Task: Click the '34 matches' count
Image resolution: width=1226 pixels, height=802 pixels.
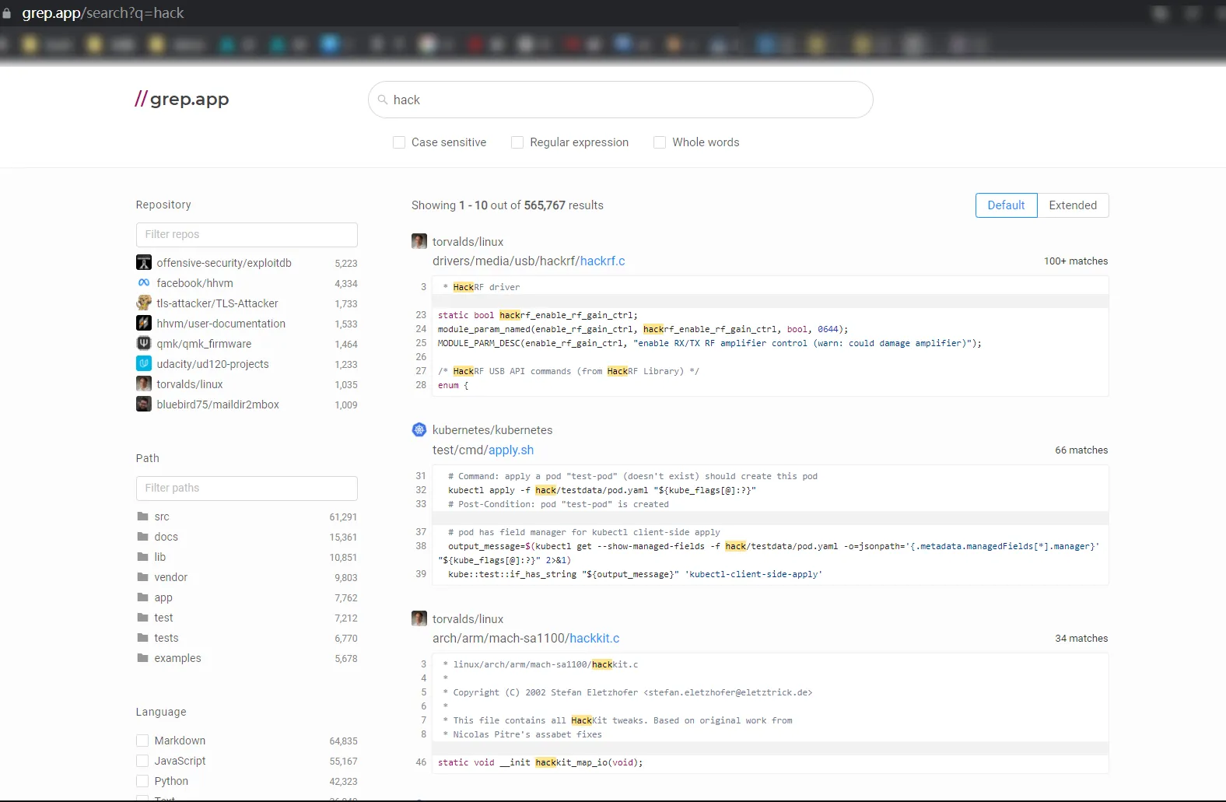Action: (1081, 639)
